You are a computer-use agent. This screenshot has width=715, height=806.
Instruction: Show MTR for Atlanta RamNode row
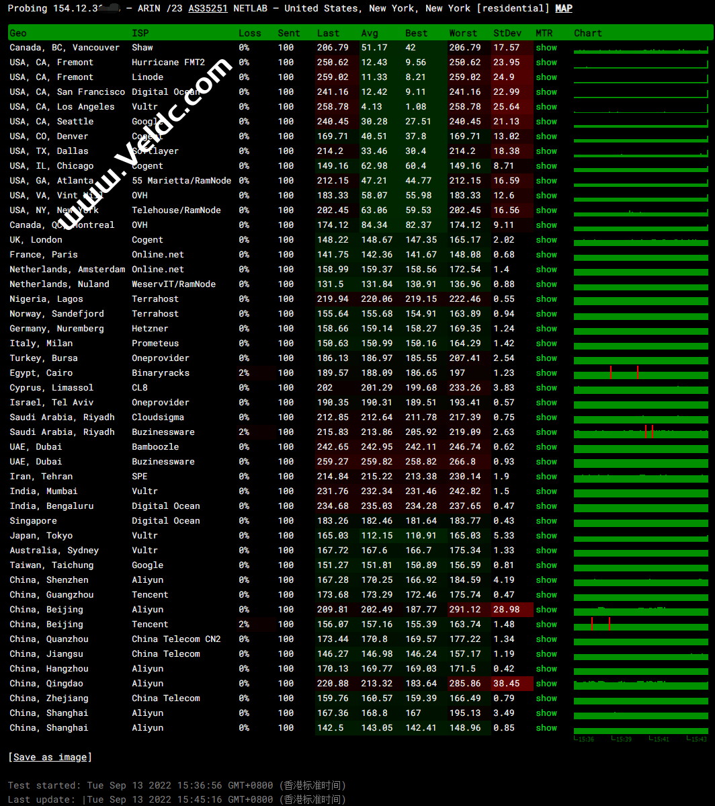[546, 181]
